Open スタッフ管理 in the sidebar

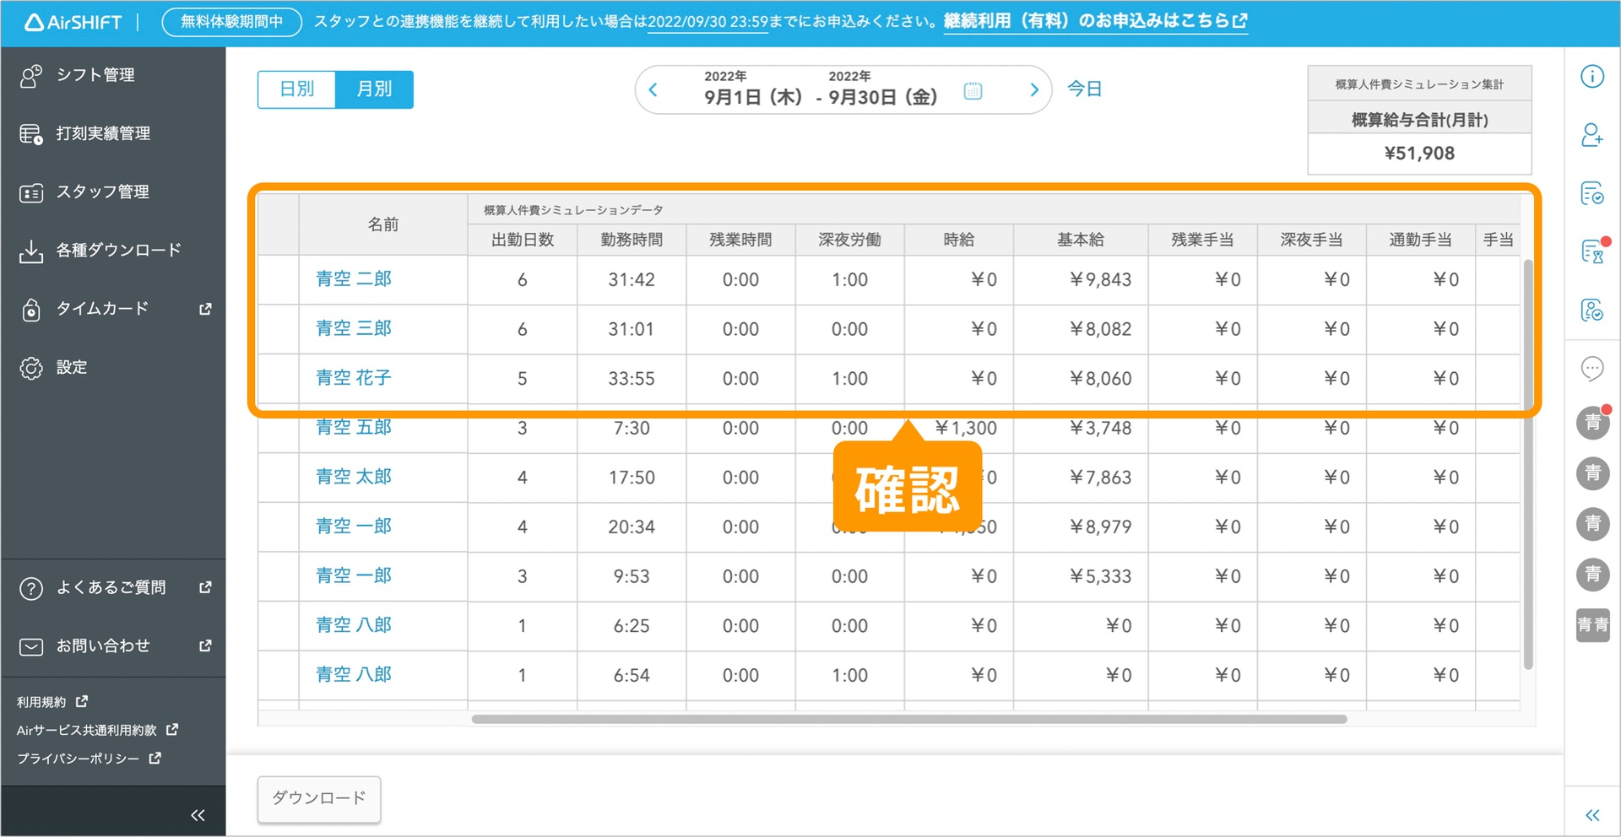coord(101,192)
